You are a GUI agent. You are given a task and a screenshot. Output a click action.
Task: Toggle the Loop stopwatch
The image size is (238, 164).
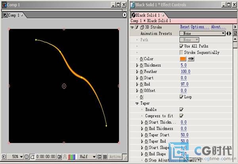pyautogui.click(x=141, y=97)
